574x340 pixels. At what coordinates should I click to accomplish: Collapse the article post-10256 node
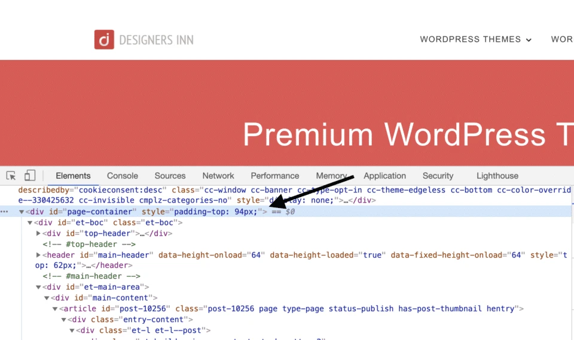tap(55, 309)
